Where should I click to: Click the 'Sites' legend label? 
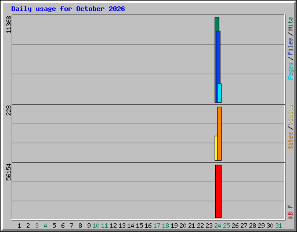291,140
